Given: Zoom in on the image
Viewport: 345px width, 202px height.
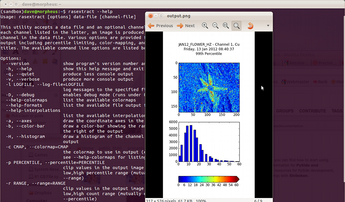Looking at the screenshot, I should [x=205, y=26].
